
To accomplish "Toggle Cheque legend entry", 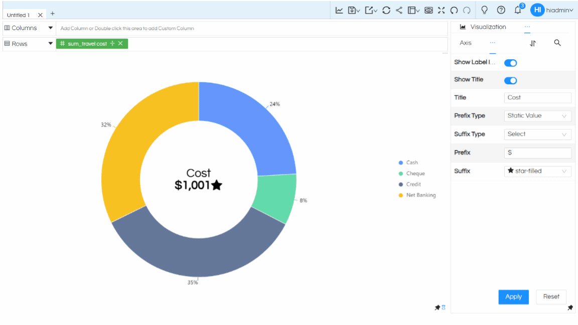I will point(412,174).
